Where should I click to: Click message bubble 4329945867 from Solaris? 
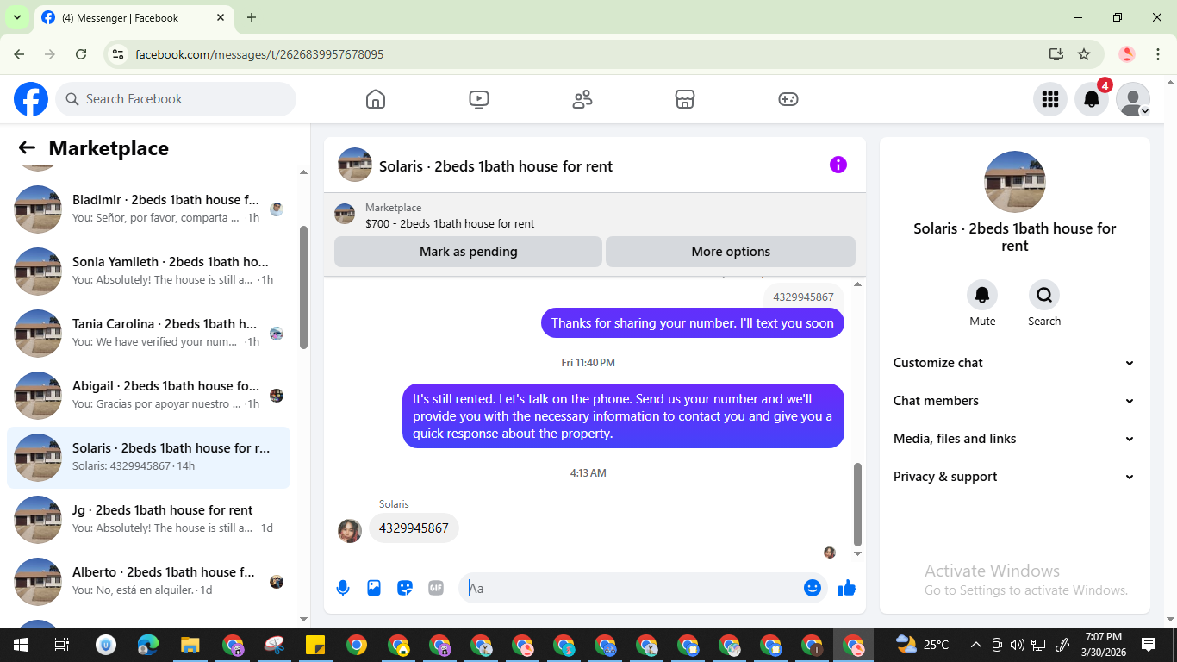pyautogui.click(x=414, y=528)
